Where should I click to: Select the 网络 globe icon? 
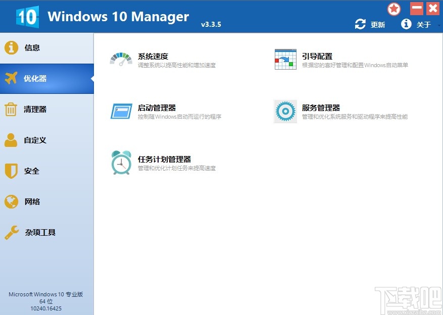pyautogui.click(x=10, y=201)
